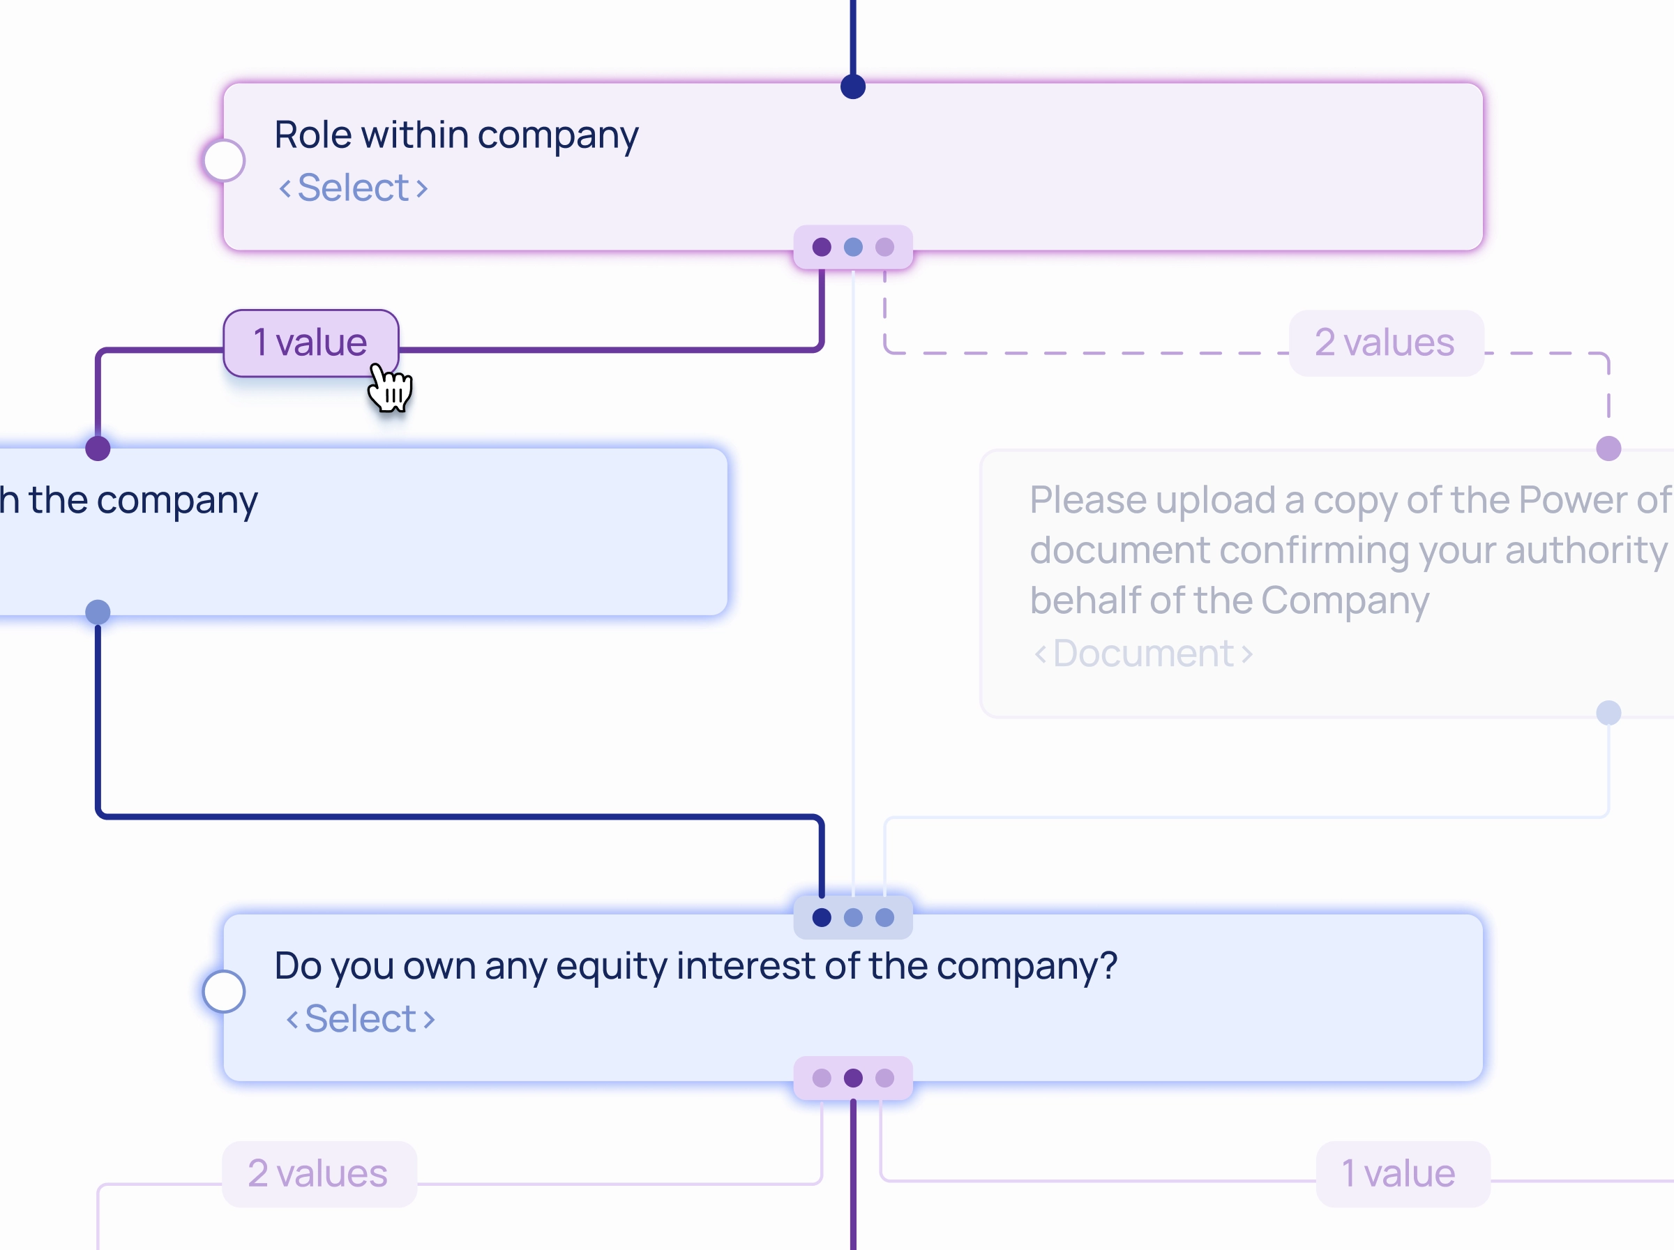Click the circle port beside the equity question
Viewport: 1674px width, 1250px height.
(223, 991)
